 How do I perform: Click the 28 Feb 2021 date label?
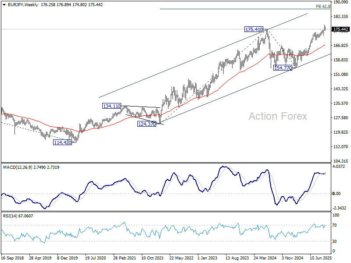pos(125,258)
